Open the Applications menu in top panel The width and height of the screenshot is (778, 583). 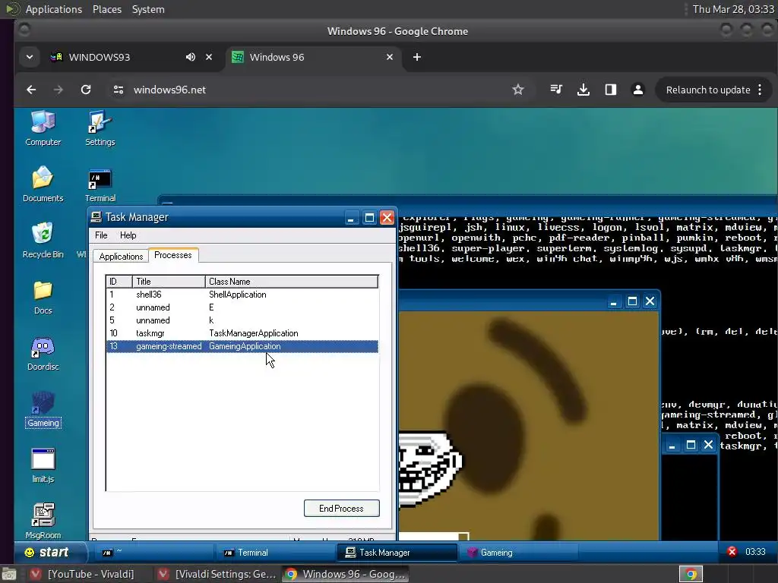click(54, 9)
